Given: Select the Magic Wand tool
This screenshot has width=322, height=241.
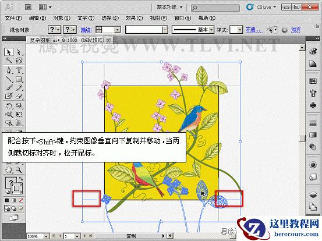Looking at the screenshot, I should pyautogui.click(x=9, y=61).
